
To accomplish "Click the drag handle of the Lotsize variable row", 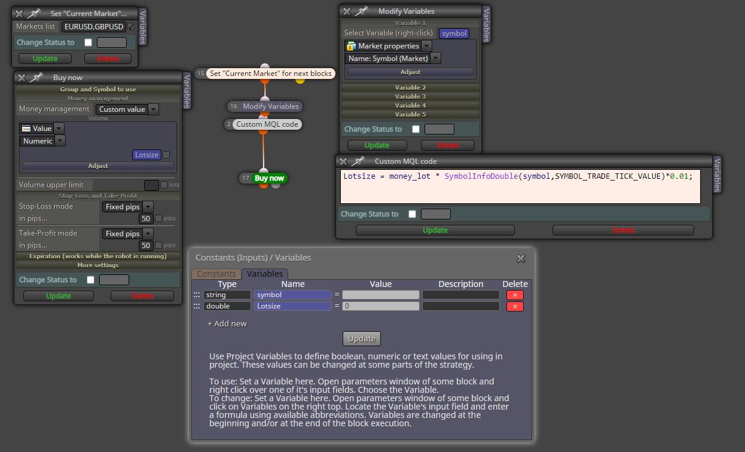I will coord(197,306).
